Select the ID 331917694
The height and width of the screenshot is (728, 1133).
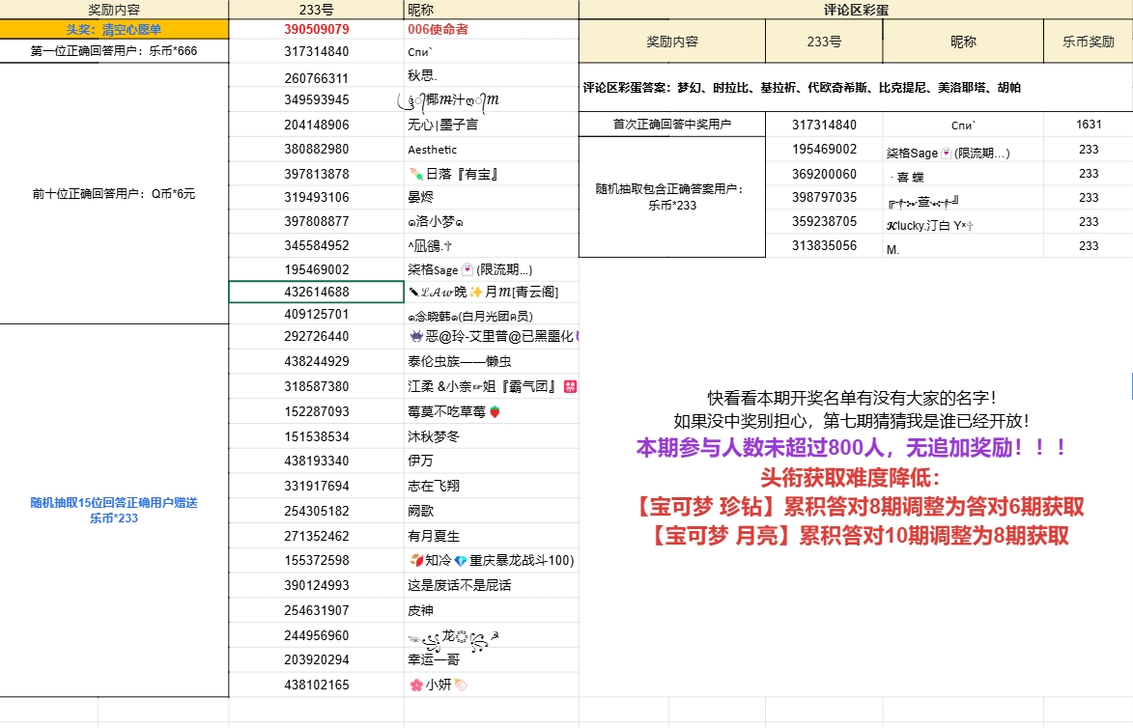pyautogui.click(x=317, y=486)
